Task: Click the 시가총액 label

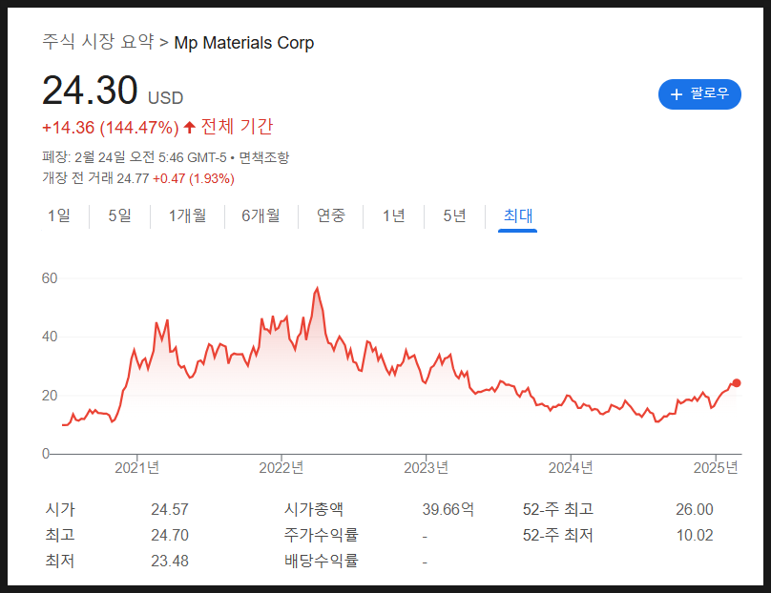Action: [314, 509]
